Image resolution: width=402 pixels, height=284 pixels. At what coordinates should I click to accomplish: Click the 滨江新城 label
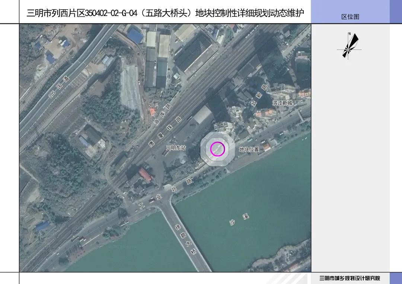282,103
